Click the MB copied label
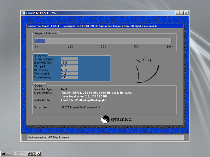The width and height of the screenshot is (210, 157). [39, 66]
